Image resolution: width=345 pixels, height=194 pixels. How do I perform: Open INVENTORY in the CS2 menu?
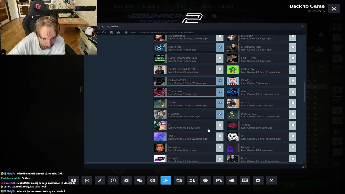point(123,6)
